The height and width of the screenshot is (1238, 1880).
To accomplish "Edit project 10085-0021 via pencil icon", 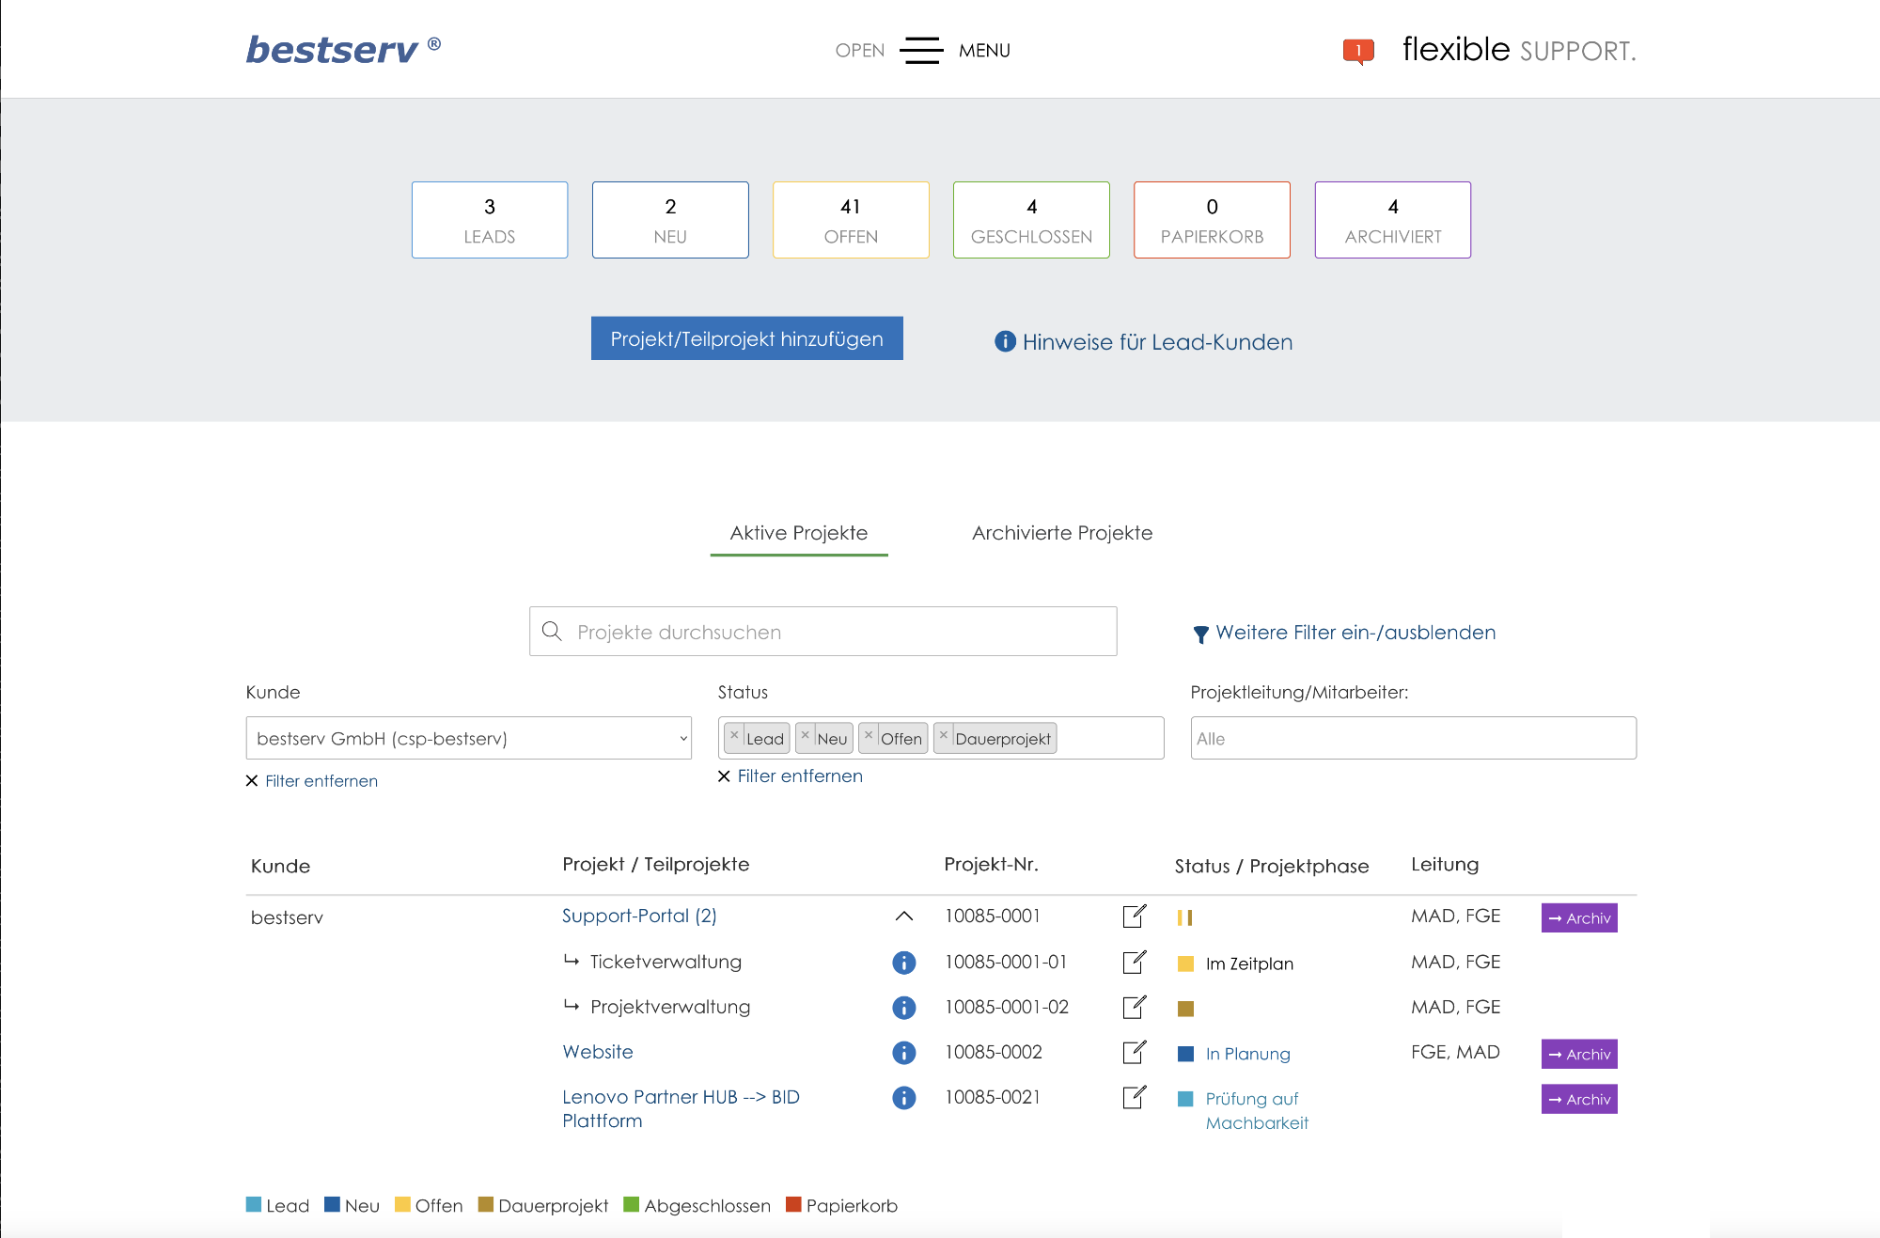I will click(x=1135, y=1097).
